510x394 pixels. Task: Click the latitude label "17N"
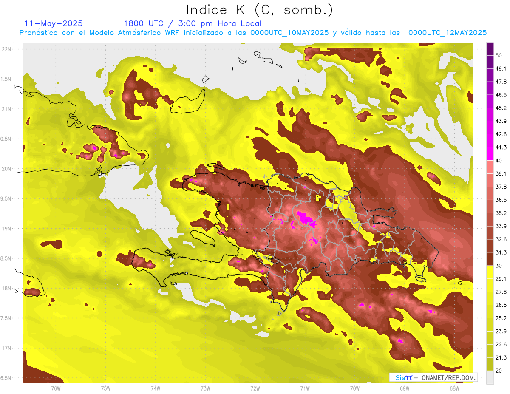coord(6,348)
